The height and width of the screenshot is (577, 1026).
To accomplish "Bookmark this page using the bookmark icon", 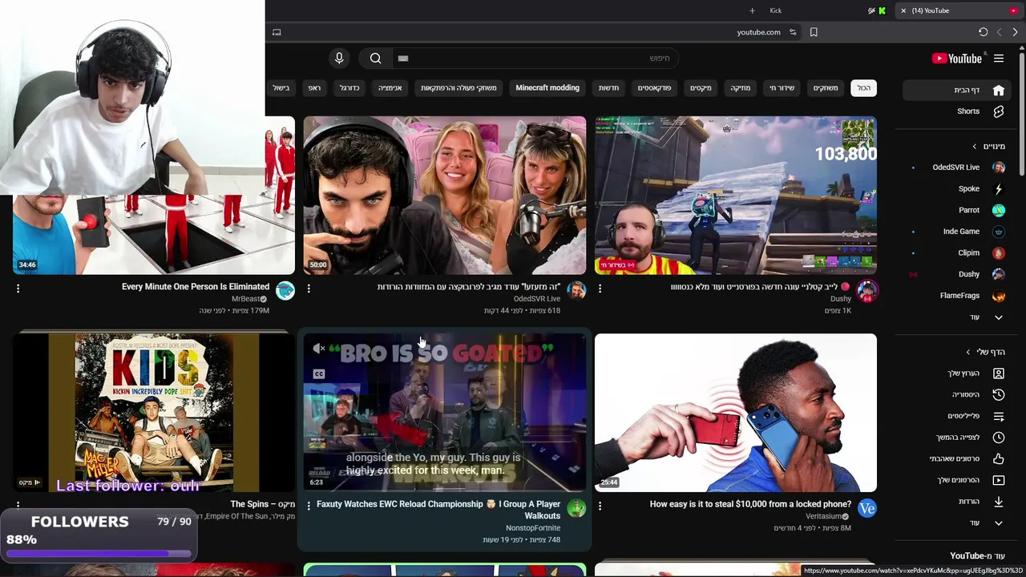I will click(814, 32).
